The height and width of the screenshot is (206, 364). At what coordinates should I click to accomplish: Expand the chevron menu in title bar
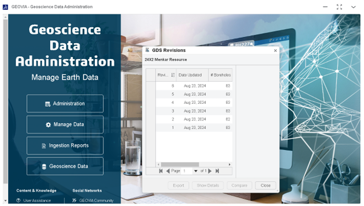[354, 7]
